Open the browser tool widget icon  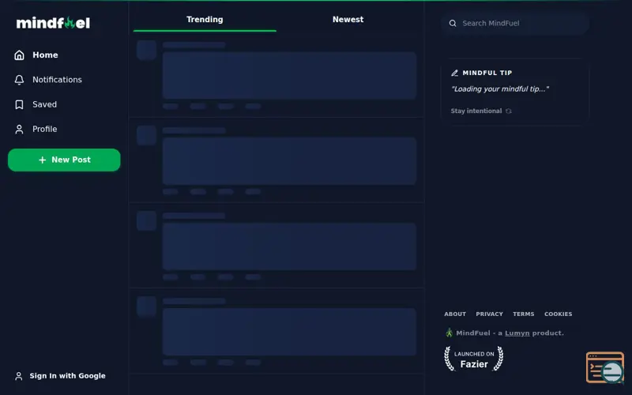(605, 367)
